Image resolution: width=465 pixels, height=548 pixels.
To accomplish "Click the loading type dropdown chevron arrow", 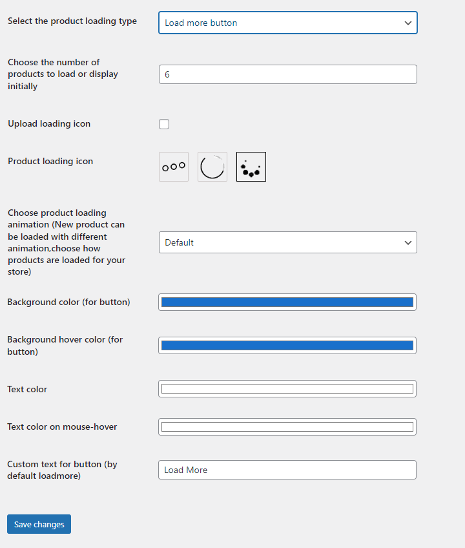I will 408,23.
